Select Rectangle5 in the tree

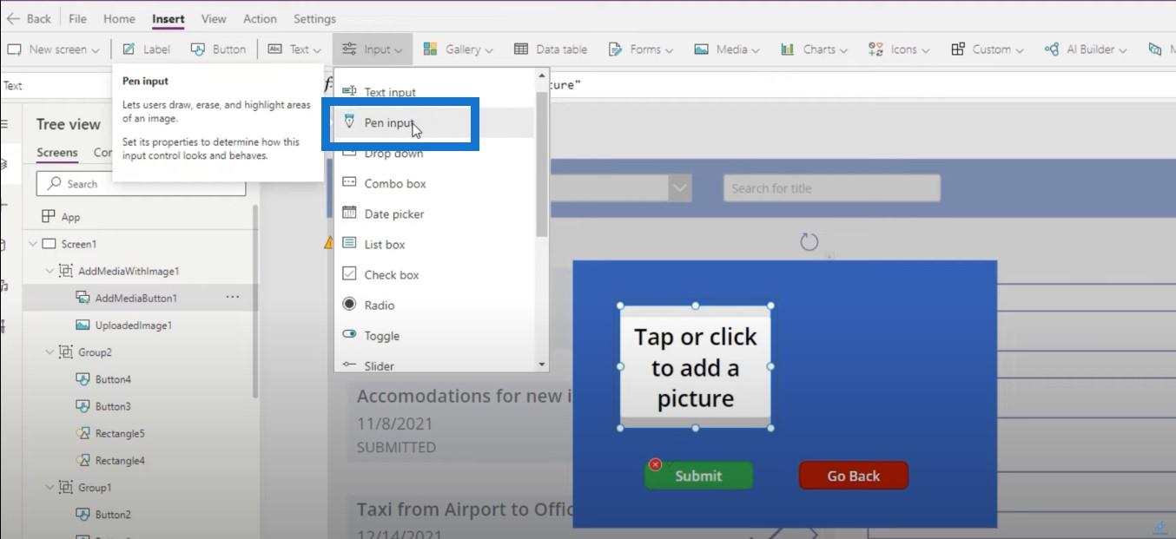[120, 433]
